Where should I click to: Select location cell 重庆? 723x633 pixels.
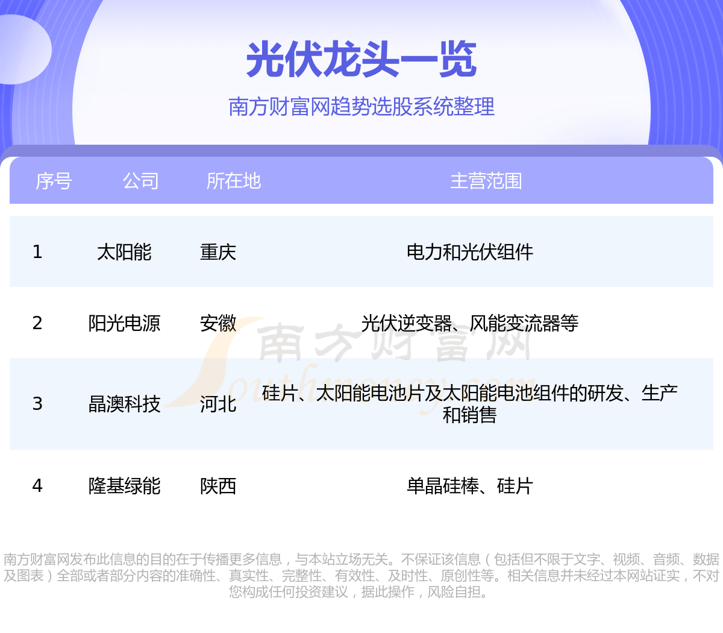click(x=218, y=252)
